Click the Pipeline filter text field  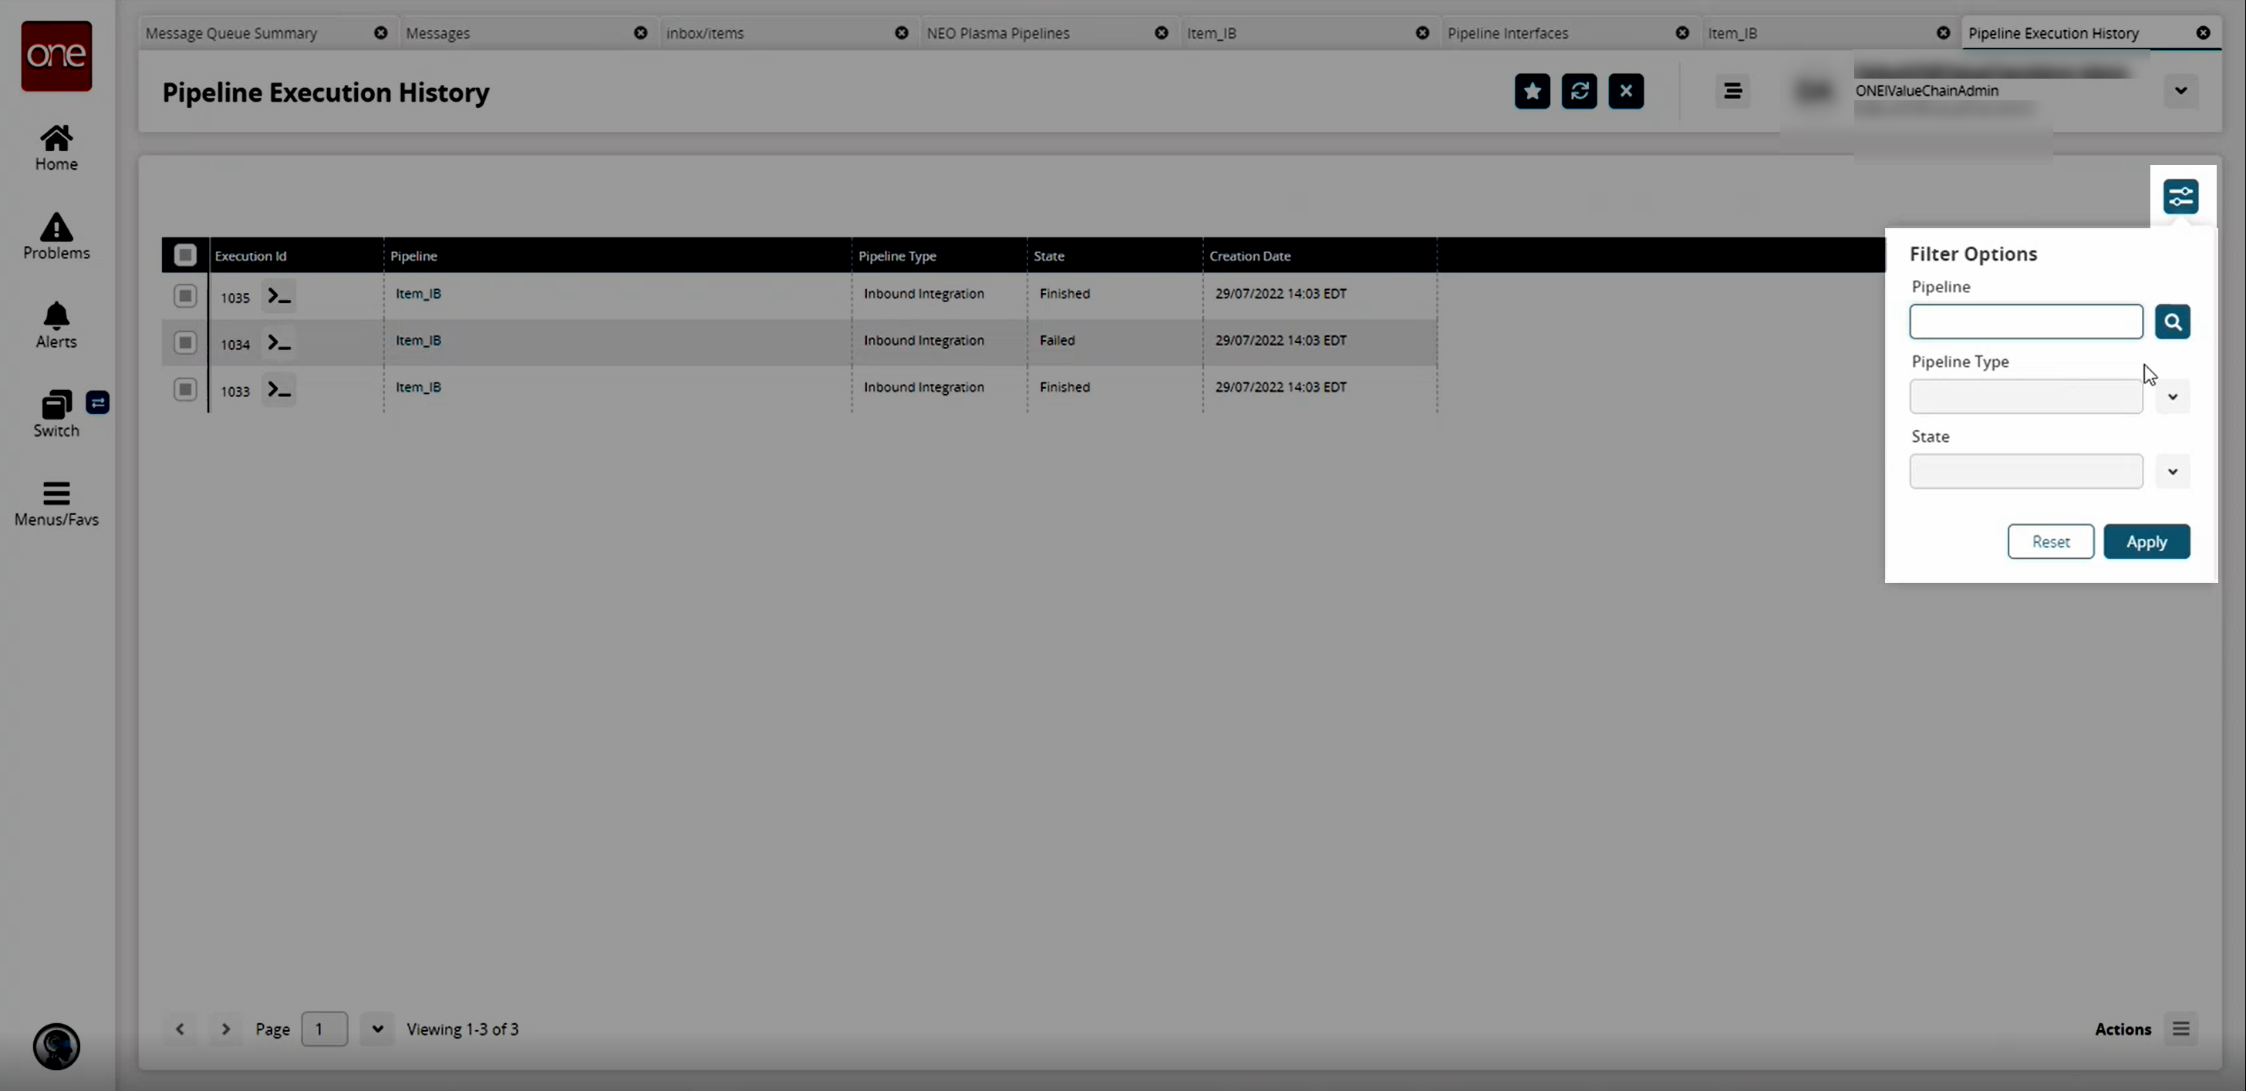(x=2025, y=322)
